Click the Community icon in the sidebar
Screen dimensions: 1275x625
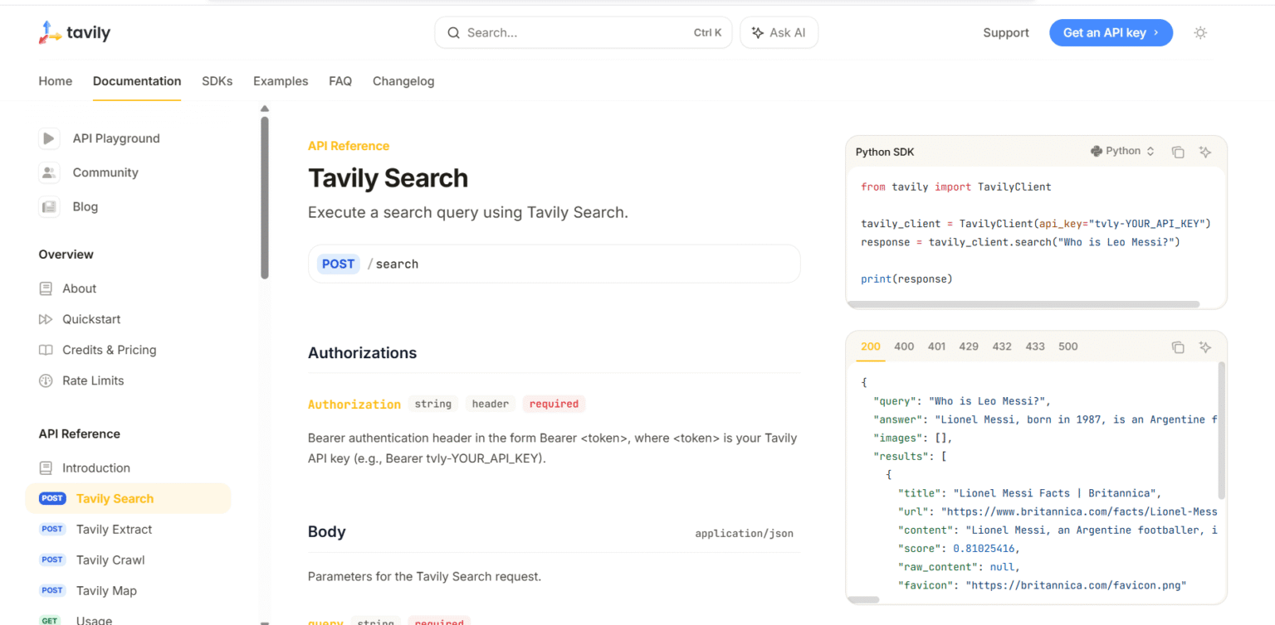point(48,172)
